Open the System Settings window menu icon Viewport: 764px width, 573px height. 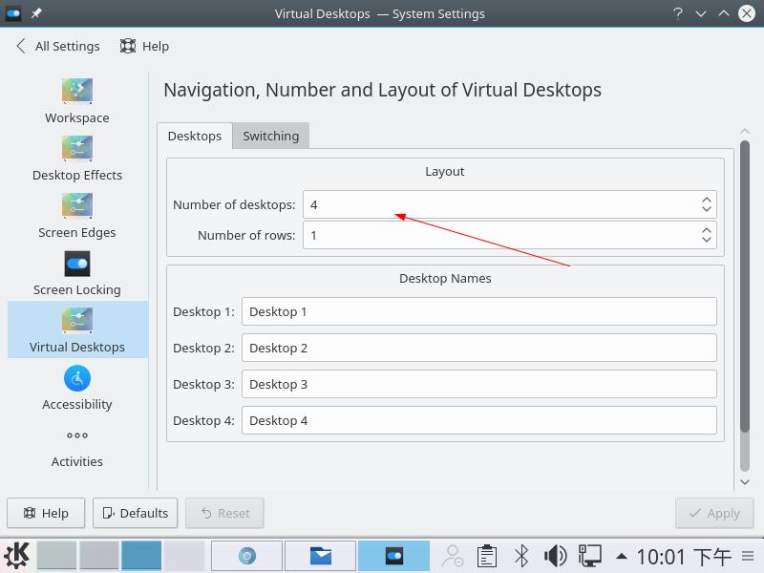[x=12, y=13]
